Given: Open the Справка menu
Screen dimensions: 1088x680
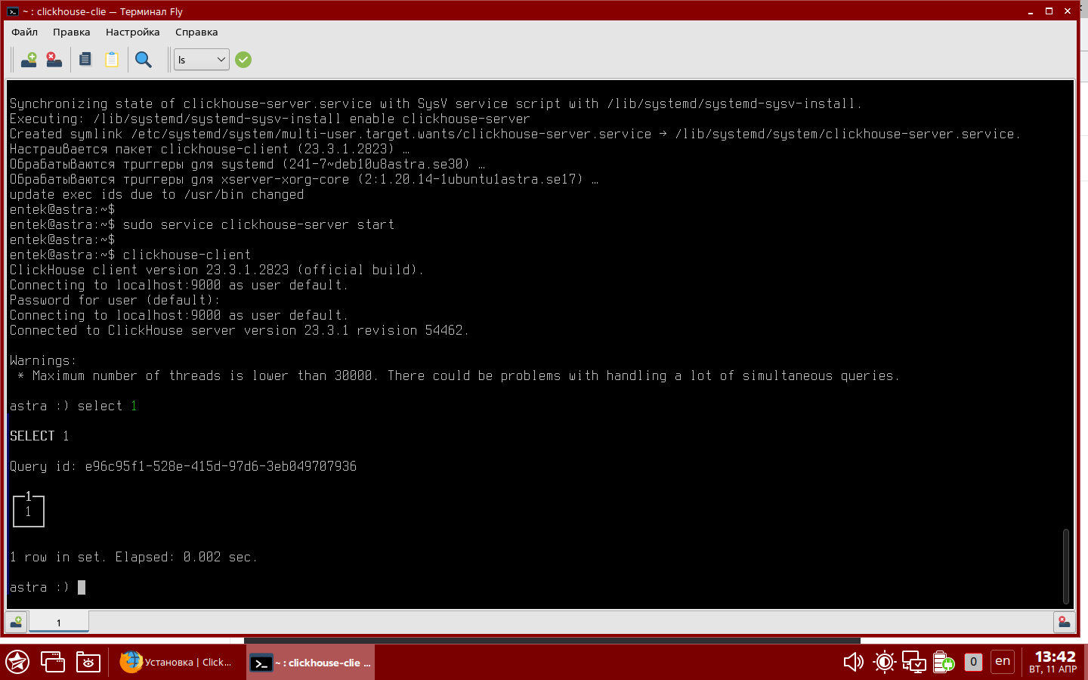Looking at the screenshot, I should coord(196,32).
